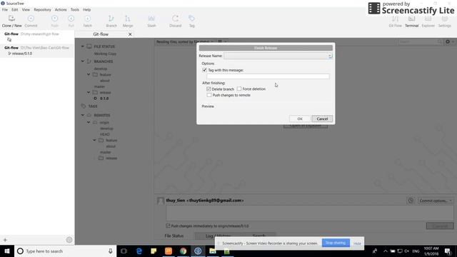Open Microsoft Edge from the taskbar
457x257 pixels.
tap(139, 251)
